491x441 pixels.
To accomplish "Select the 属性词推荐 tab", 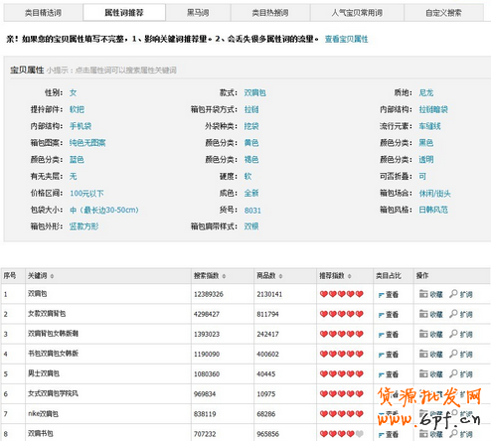I will coord(124,13).
